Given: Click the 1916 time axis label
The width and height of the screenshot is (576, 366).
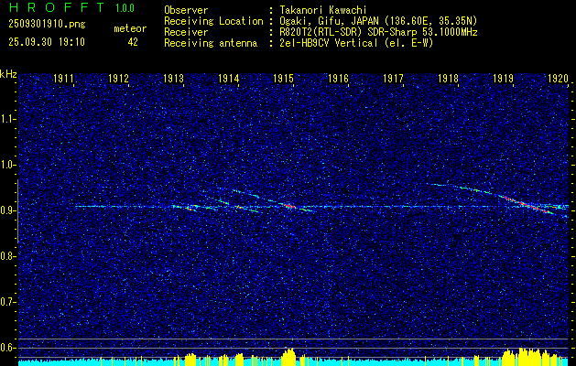Looking at the screenshot, I should click(338, 78).
